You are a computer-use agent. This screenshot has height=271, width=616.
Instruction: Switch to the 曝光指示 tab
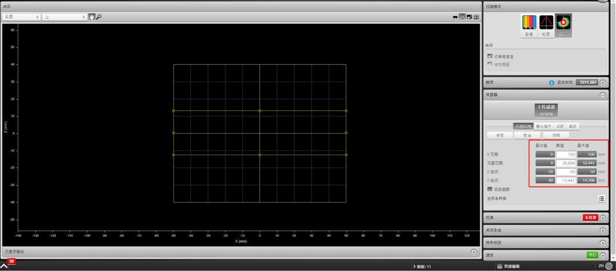pos(544,127)
